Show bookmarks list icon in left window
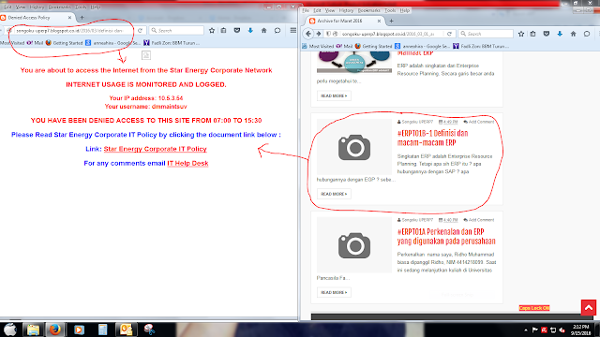 point(224,31)
